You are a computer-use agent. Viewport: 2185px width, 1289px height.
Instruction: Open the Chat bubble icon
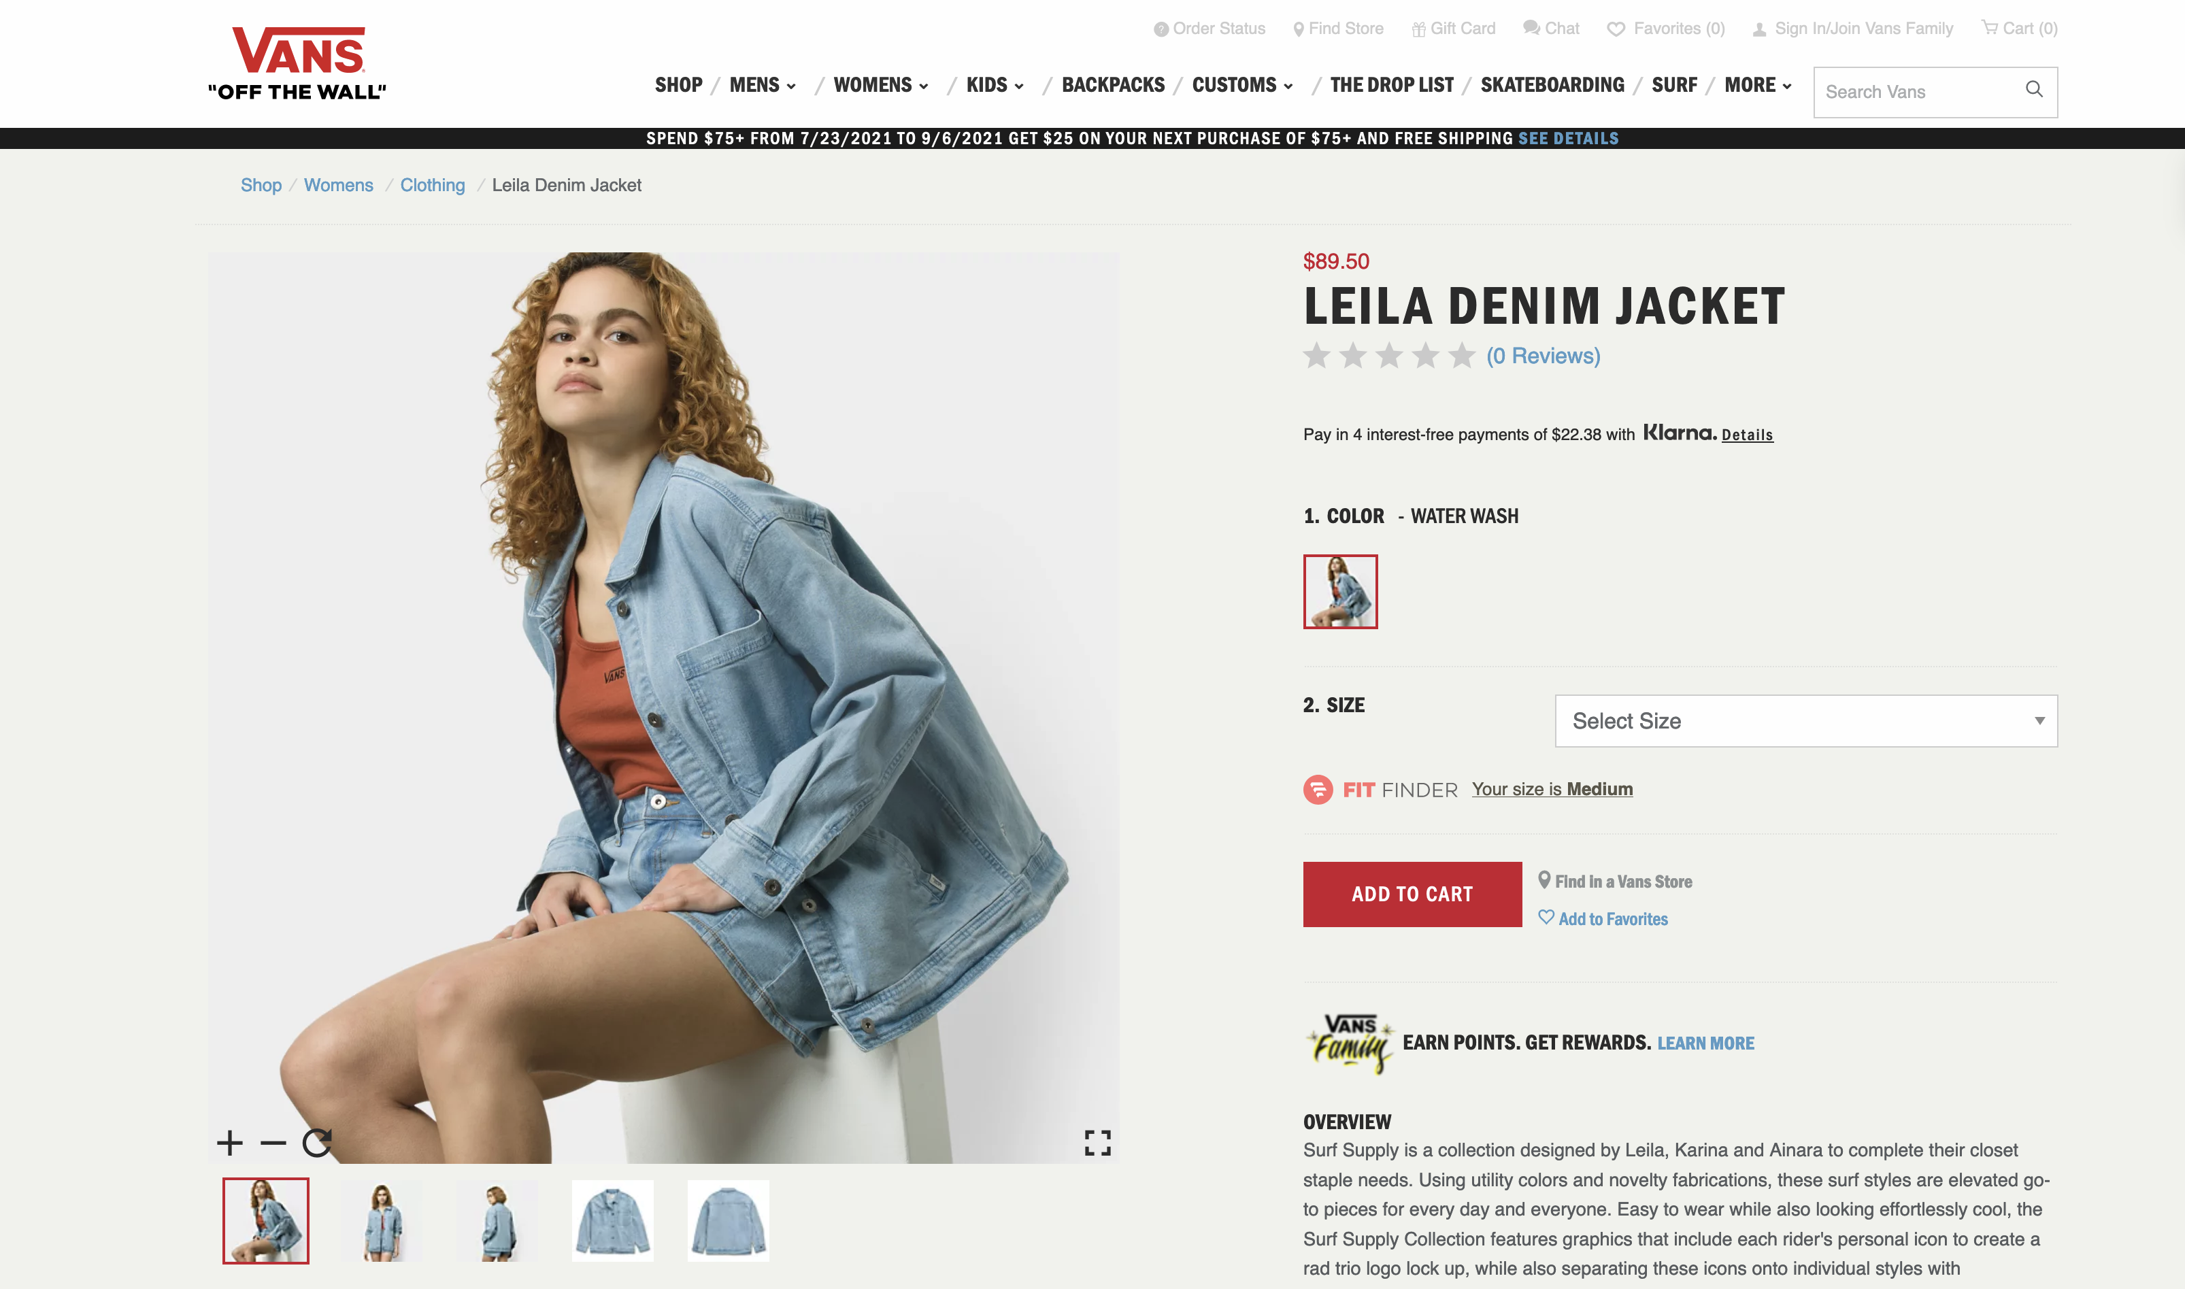pyautogui.click(x=1532, y=28)
